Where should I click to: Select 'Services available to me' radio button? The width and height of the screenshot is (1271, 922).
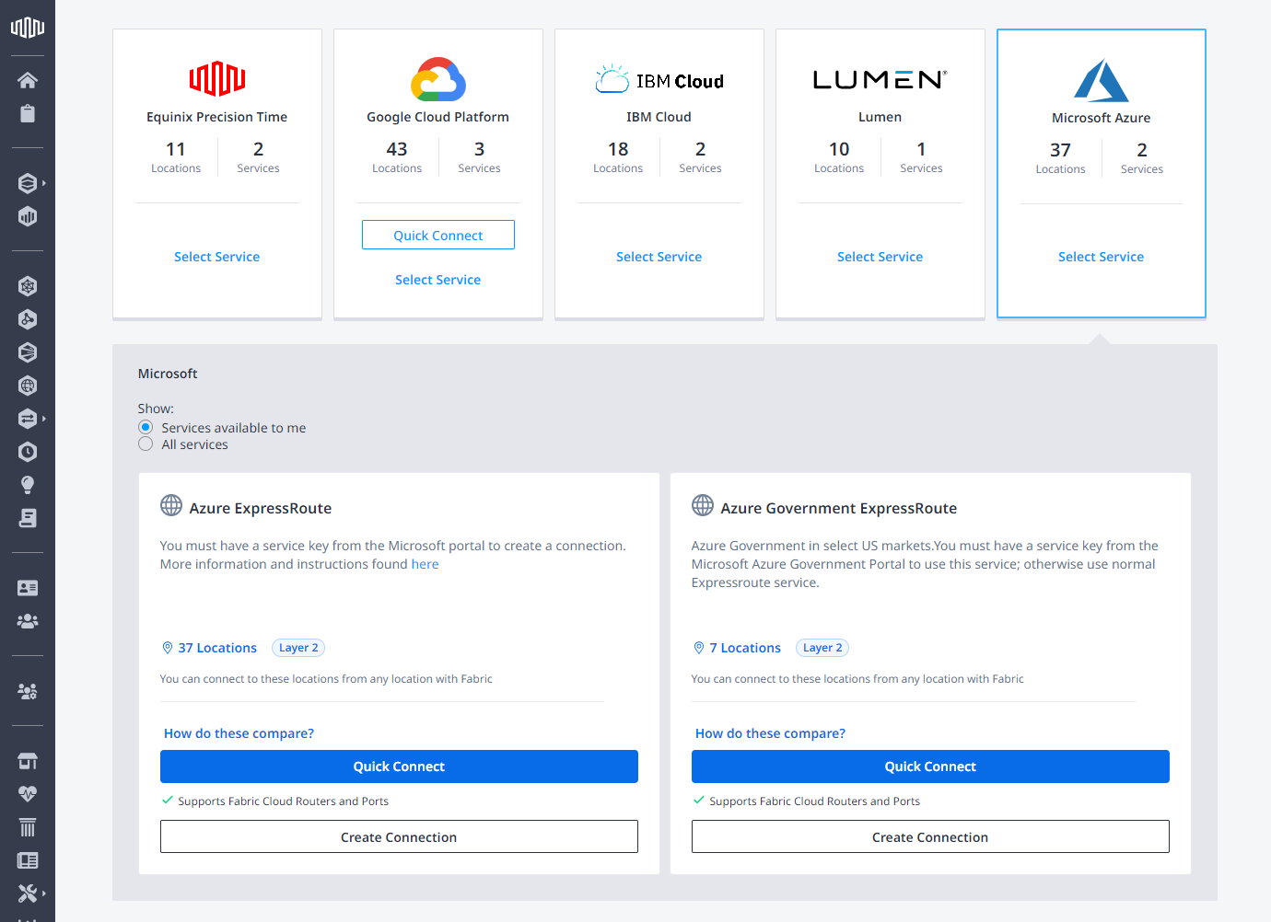[146, 428]
